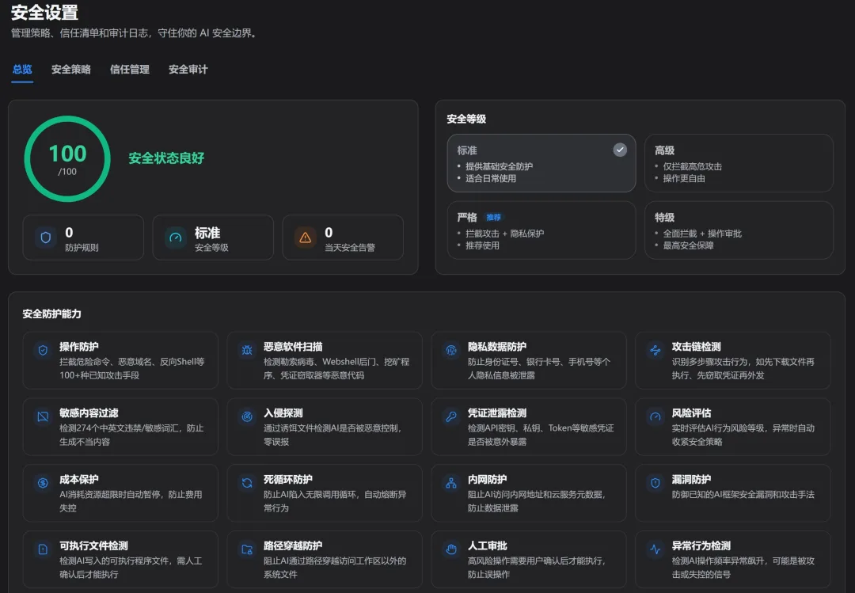The image size is (855, 593).
Task: Click the pulse icon for 异常行为检测
Action: point(655,549)
